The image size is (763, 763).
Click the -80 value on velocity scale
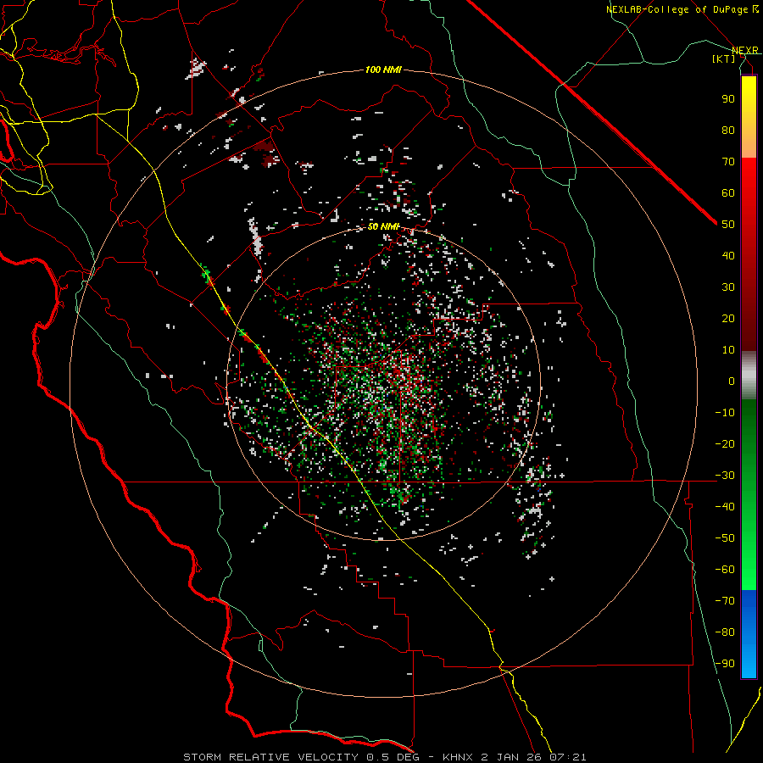[725, 632]
